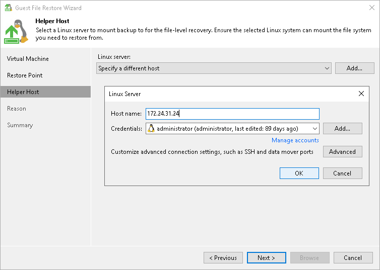Proceed with the Next button

coord(266,257)
